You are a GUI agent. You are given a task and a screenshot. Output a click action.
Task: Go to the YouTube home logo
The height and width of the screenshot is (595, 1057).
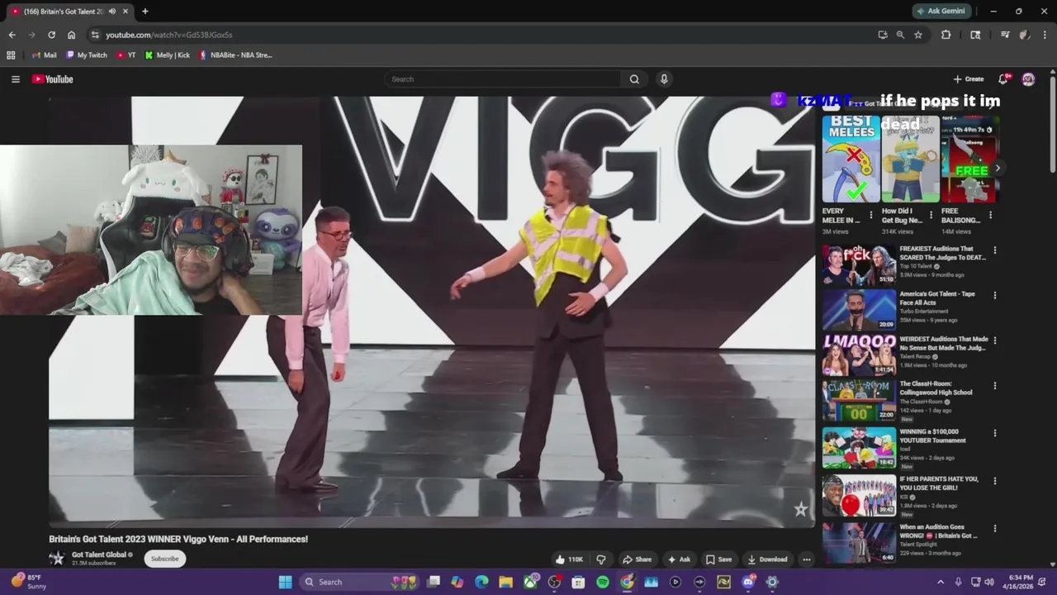pyautogui.click(x=53, y=79)
